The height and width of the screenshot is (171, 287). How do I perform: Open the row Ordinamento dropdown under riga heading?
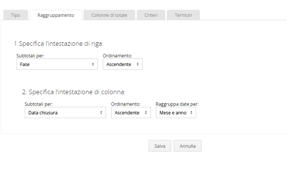point(122,64)
